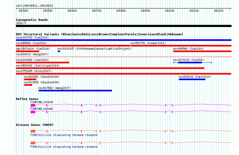Click the 49060k ruler tick label
This screenshot has width=239, height=155.
pos(72,11)
